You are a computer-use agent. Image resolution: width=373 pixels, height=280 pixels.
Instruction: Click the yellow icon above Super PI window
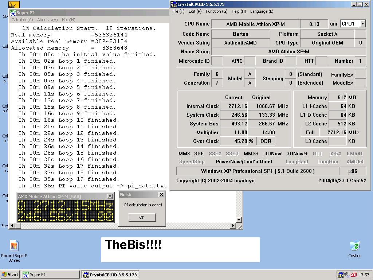14,5
